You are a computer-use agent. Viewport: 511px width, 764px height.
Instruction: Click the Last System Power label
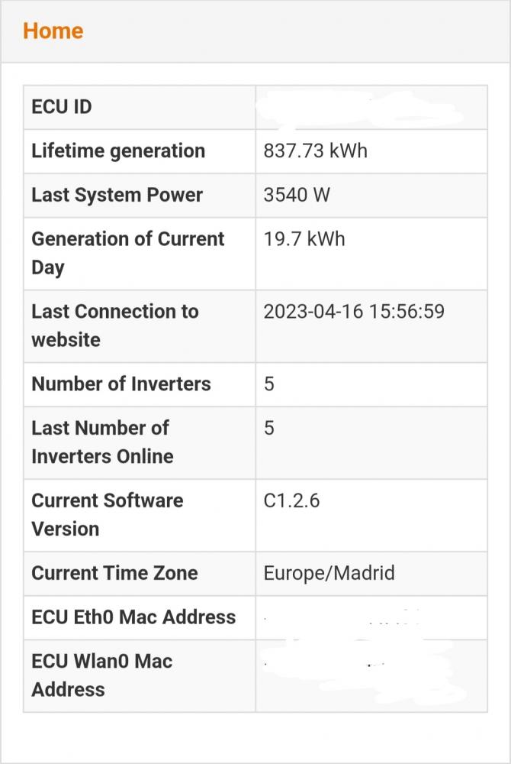pyautogui.click(x=117, y=195)
